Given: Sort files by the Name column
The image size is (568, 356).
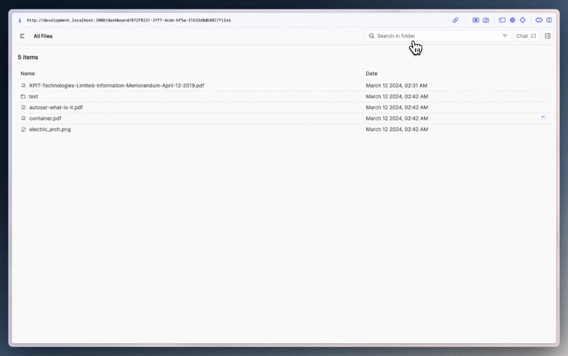Looking at the screenshot, I should [28, 74].
